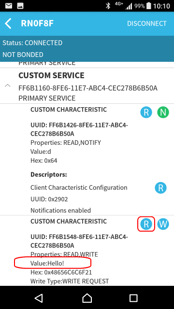Viewport: 174px width, 309px height.
Task: Tap the Notifications enabled text
Action: (60, 211)
